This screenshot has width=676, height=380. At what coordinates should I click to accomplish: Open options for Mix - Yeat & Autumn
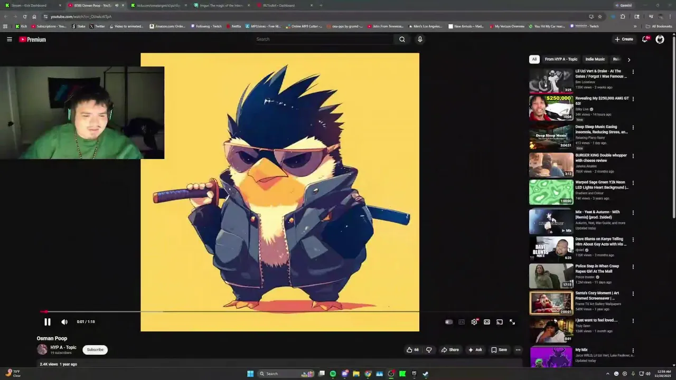[x=633, y=212]
